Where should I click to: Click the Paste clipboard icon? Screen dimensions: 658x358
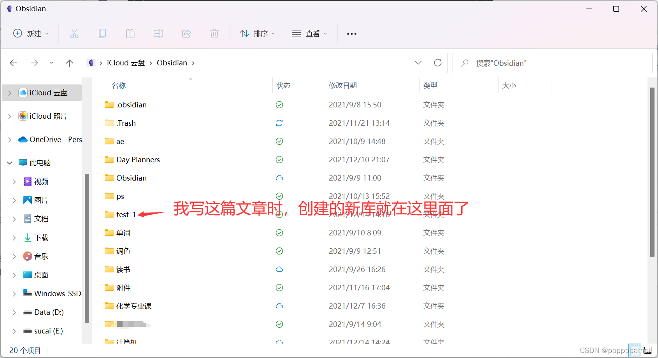click(130, 33)
